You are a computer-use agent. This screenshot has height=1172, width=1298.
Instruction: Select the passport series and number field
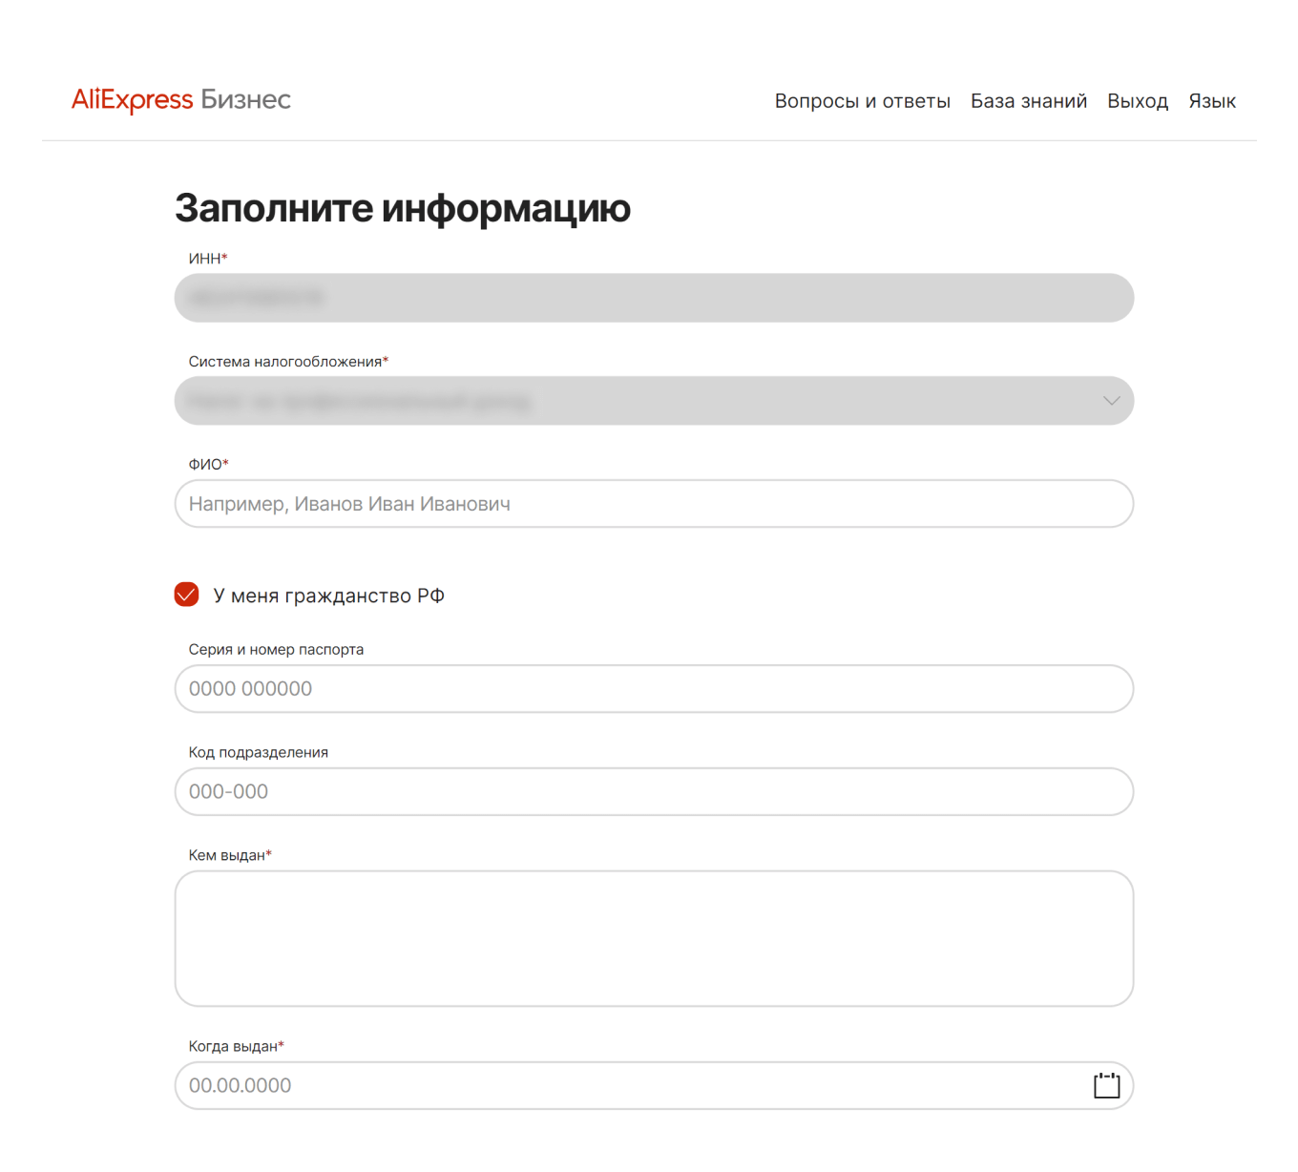coord(653,689)
